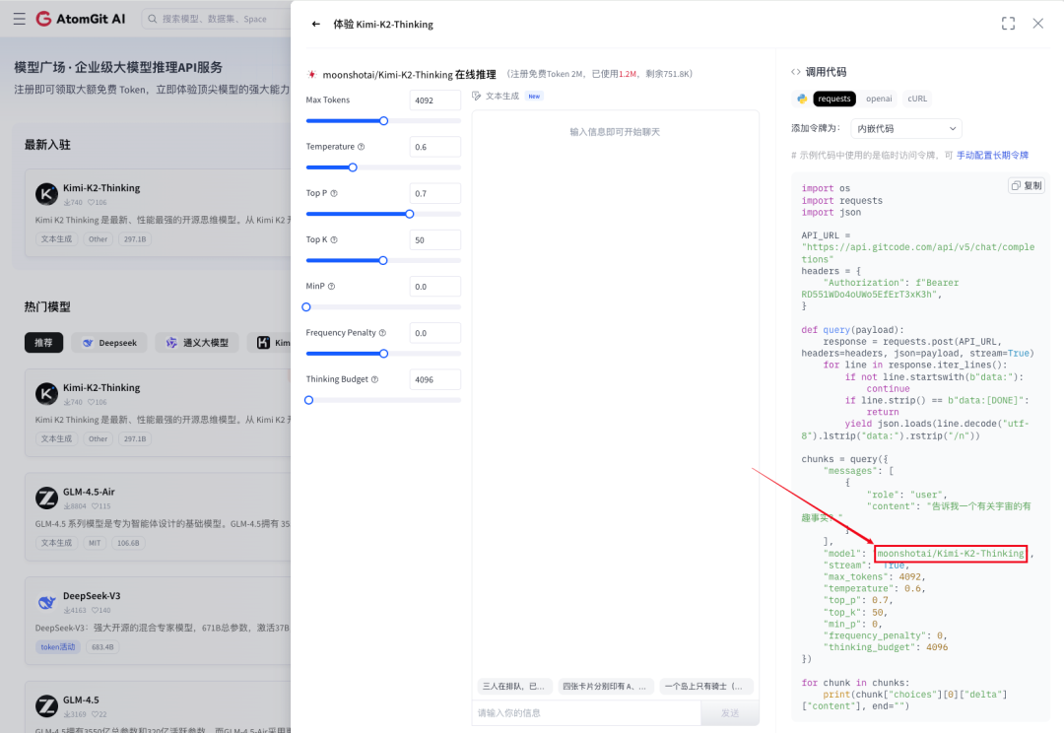1064x733 pixels.
Task: Adjust the MinP slider handle
Action: (x=306, y=307)
